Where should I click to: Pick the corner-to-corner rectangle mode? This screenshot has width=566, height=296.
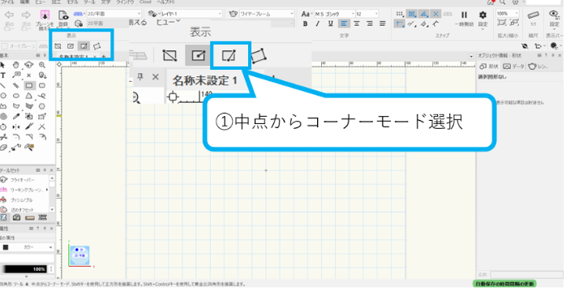[x=58, y=46]
